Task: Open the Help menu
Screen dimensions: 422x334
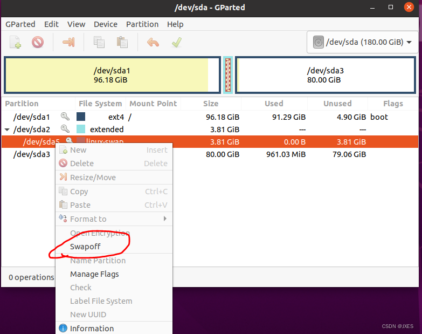Action: click(175, 24)
